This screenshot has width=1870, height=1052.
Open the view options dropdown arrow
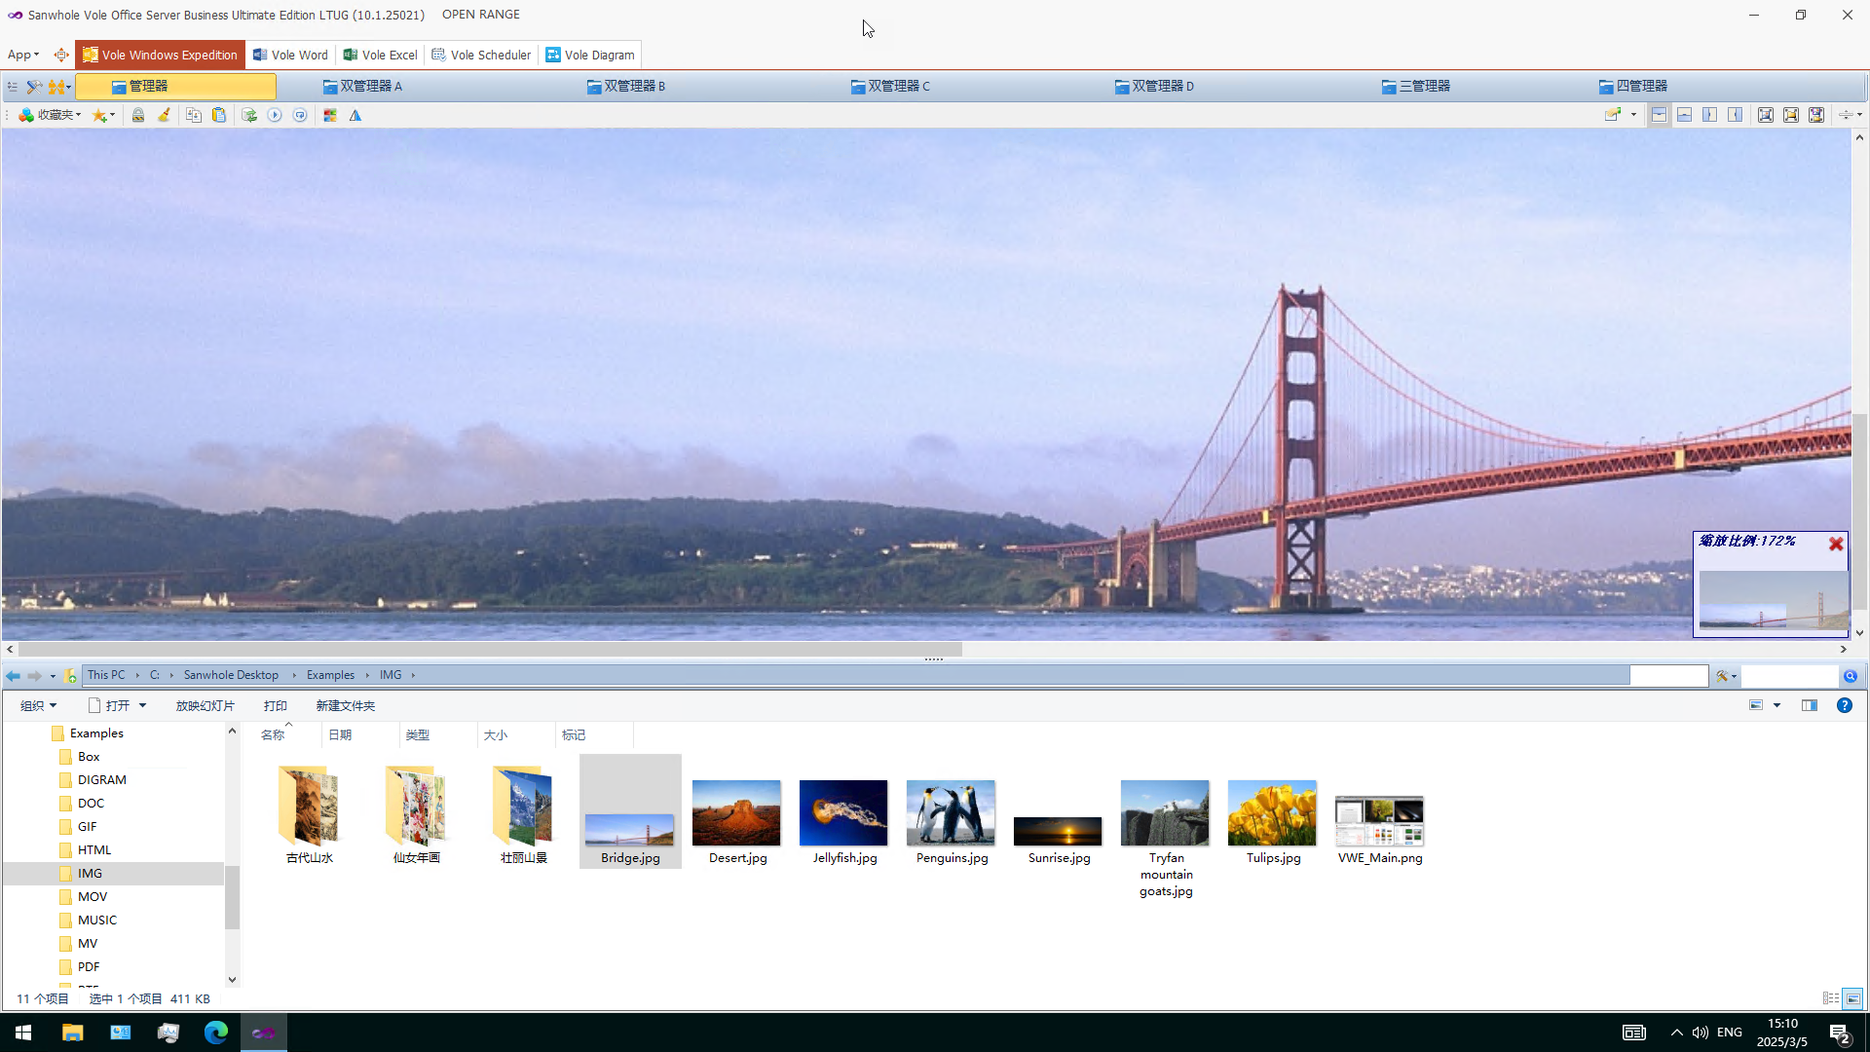(1776, 705)
